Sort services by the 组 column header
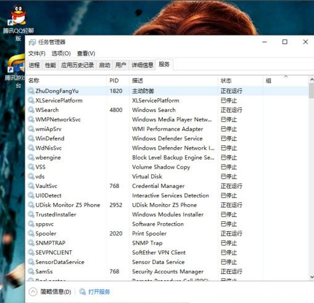 (x=286, y=80)
